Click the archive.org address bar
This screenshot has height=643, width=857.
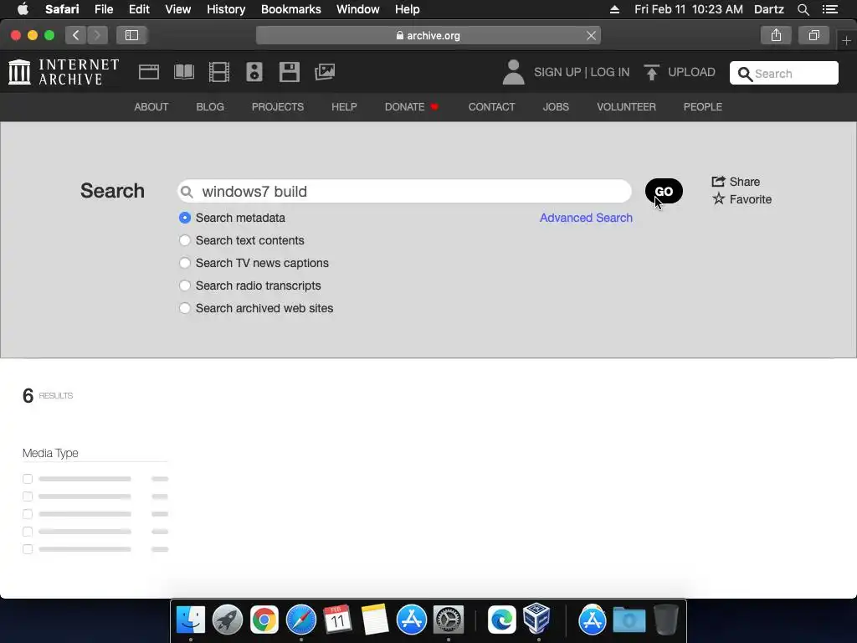(x=428, y=35)
